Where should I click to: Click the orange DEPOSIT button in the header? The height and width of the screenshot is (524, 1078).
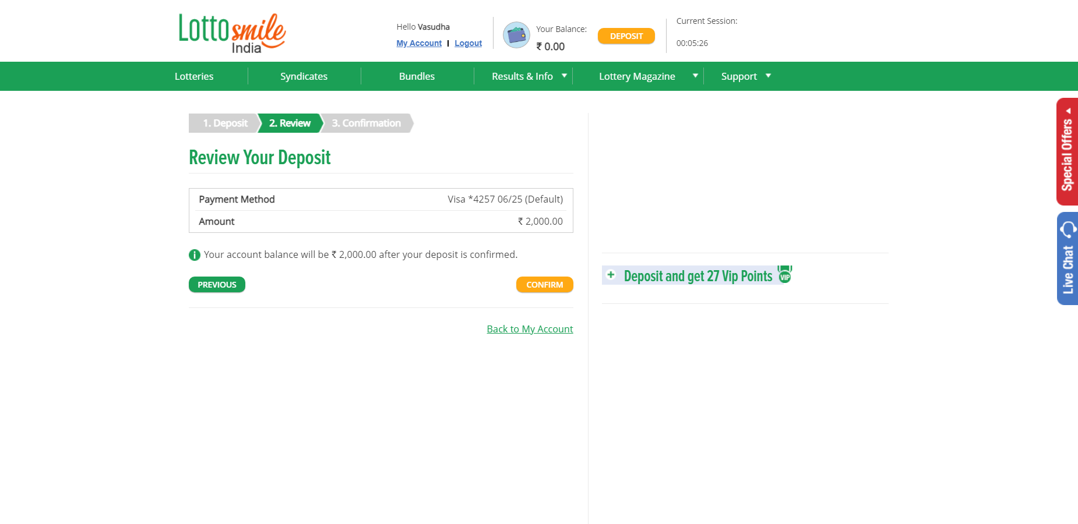(x=626, y=36)
